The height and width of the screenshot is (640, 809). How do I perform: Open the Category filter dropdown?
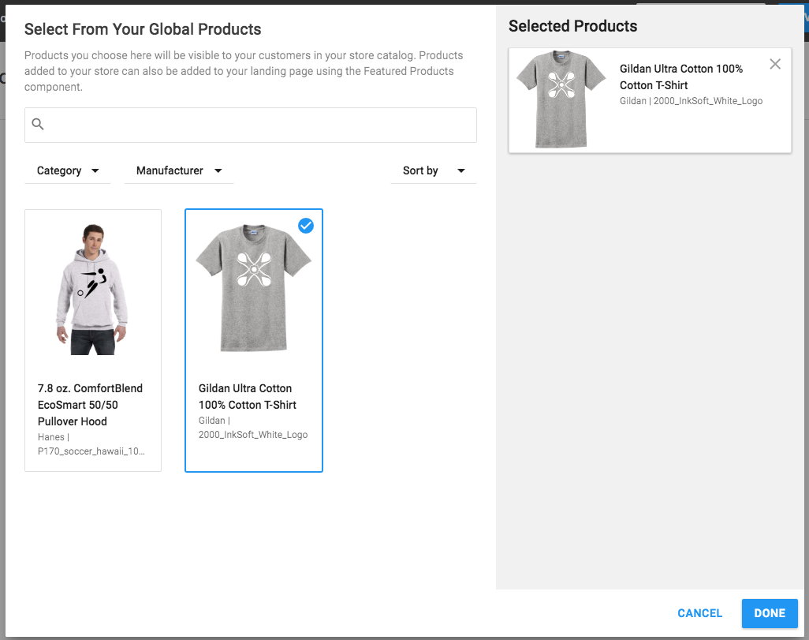coord(68,170)
